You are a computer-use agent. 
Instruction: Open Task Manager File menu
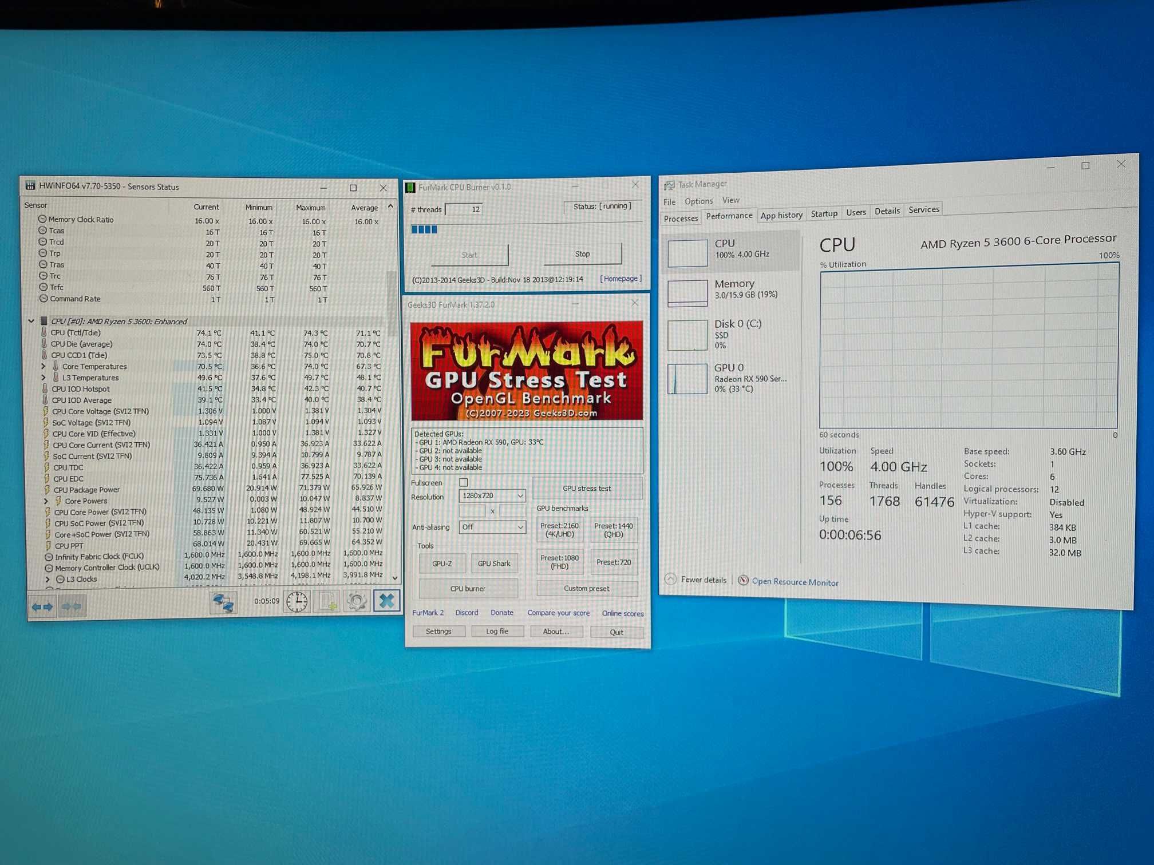(x=669, y=202)
